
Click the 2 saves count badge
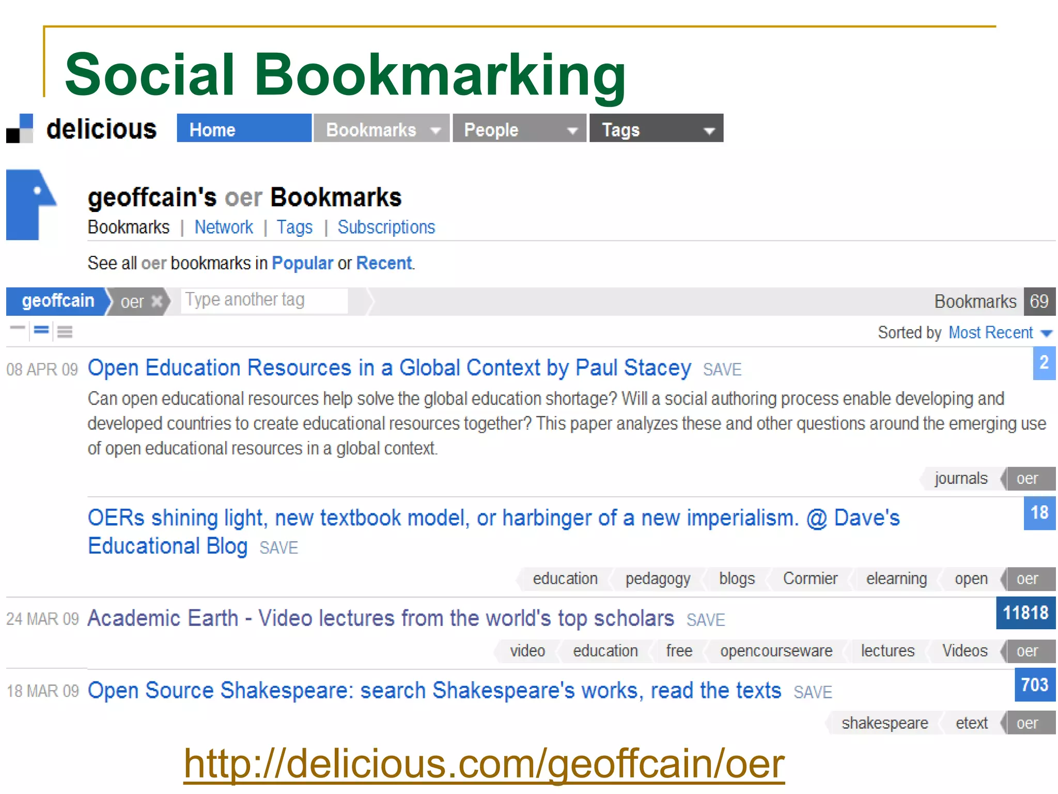click(x=1044, y=363)
